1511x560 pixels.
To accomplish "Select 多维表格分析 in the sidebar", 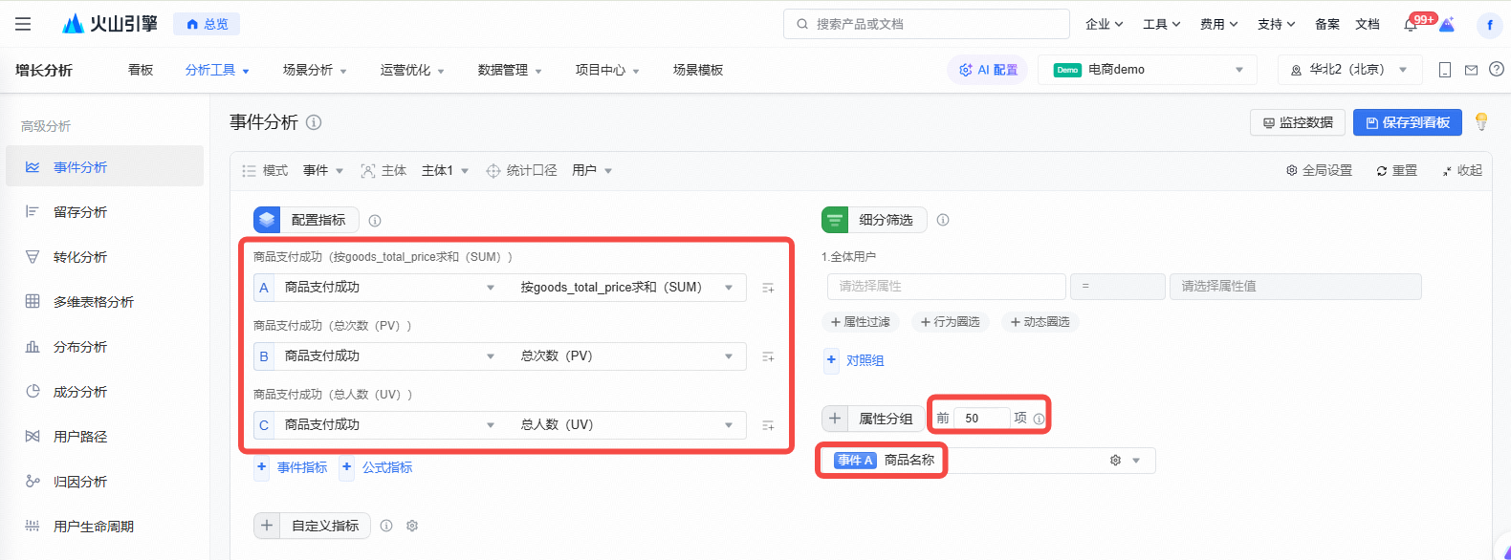I will (104, 301).
